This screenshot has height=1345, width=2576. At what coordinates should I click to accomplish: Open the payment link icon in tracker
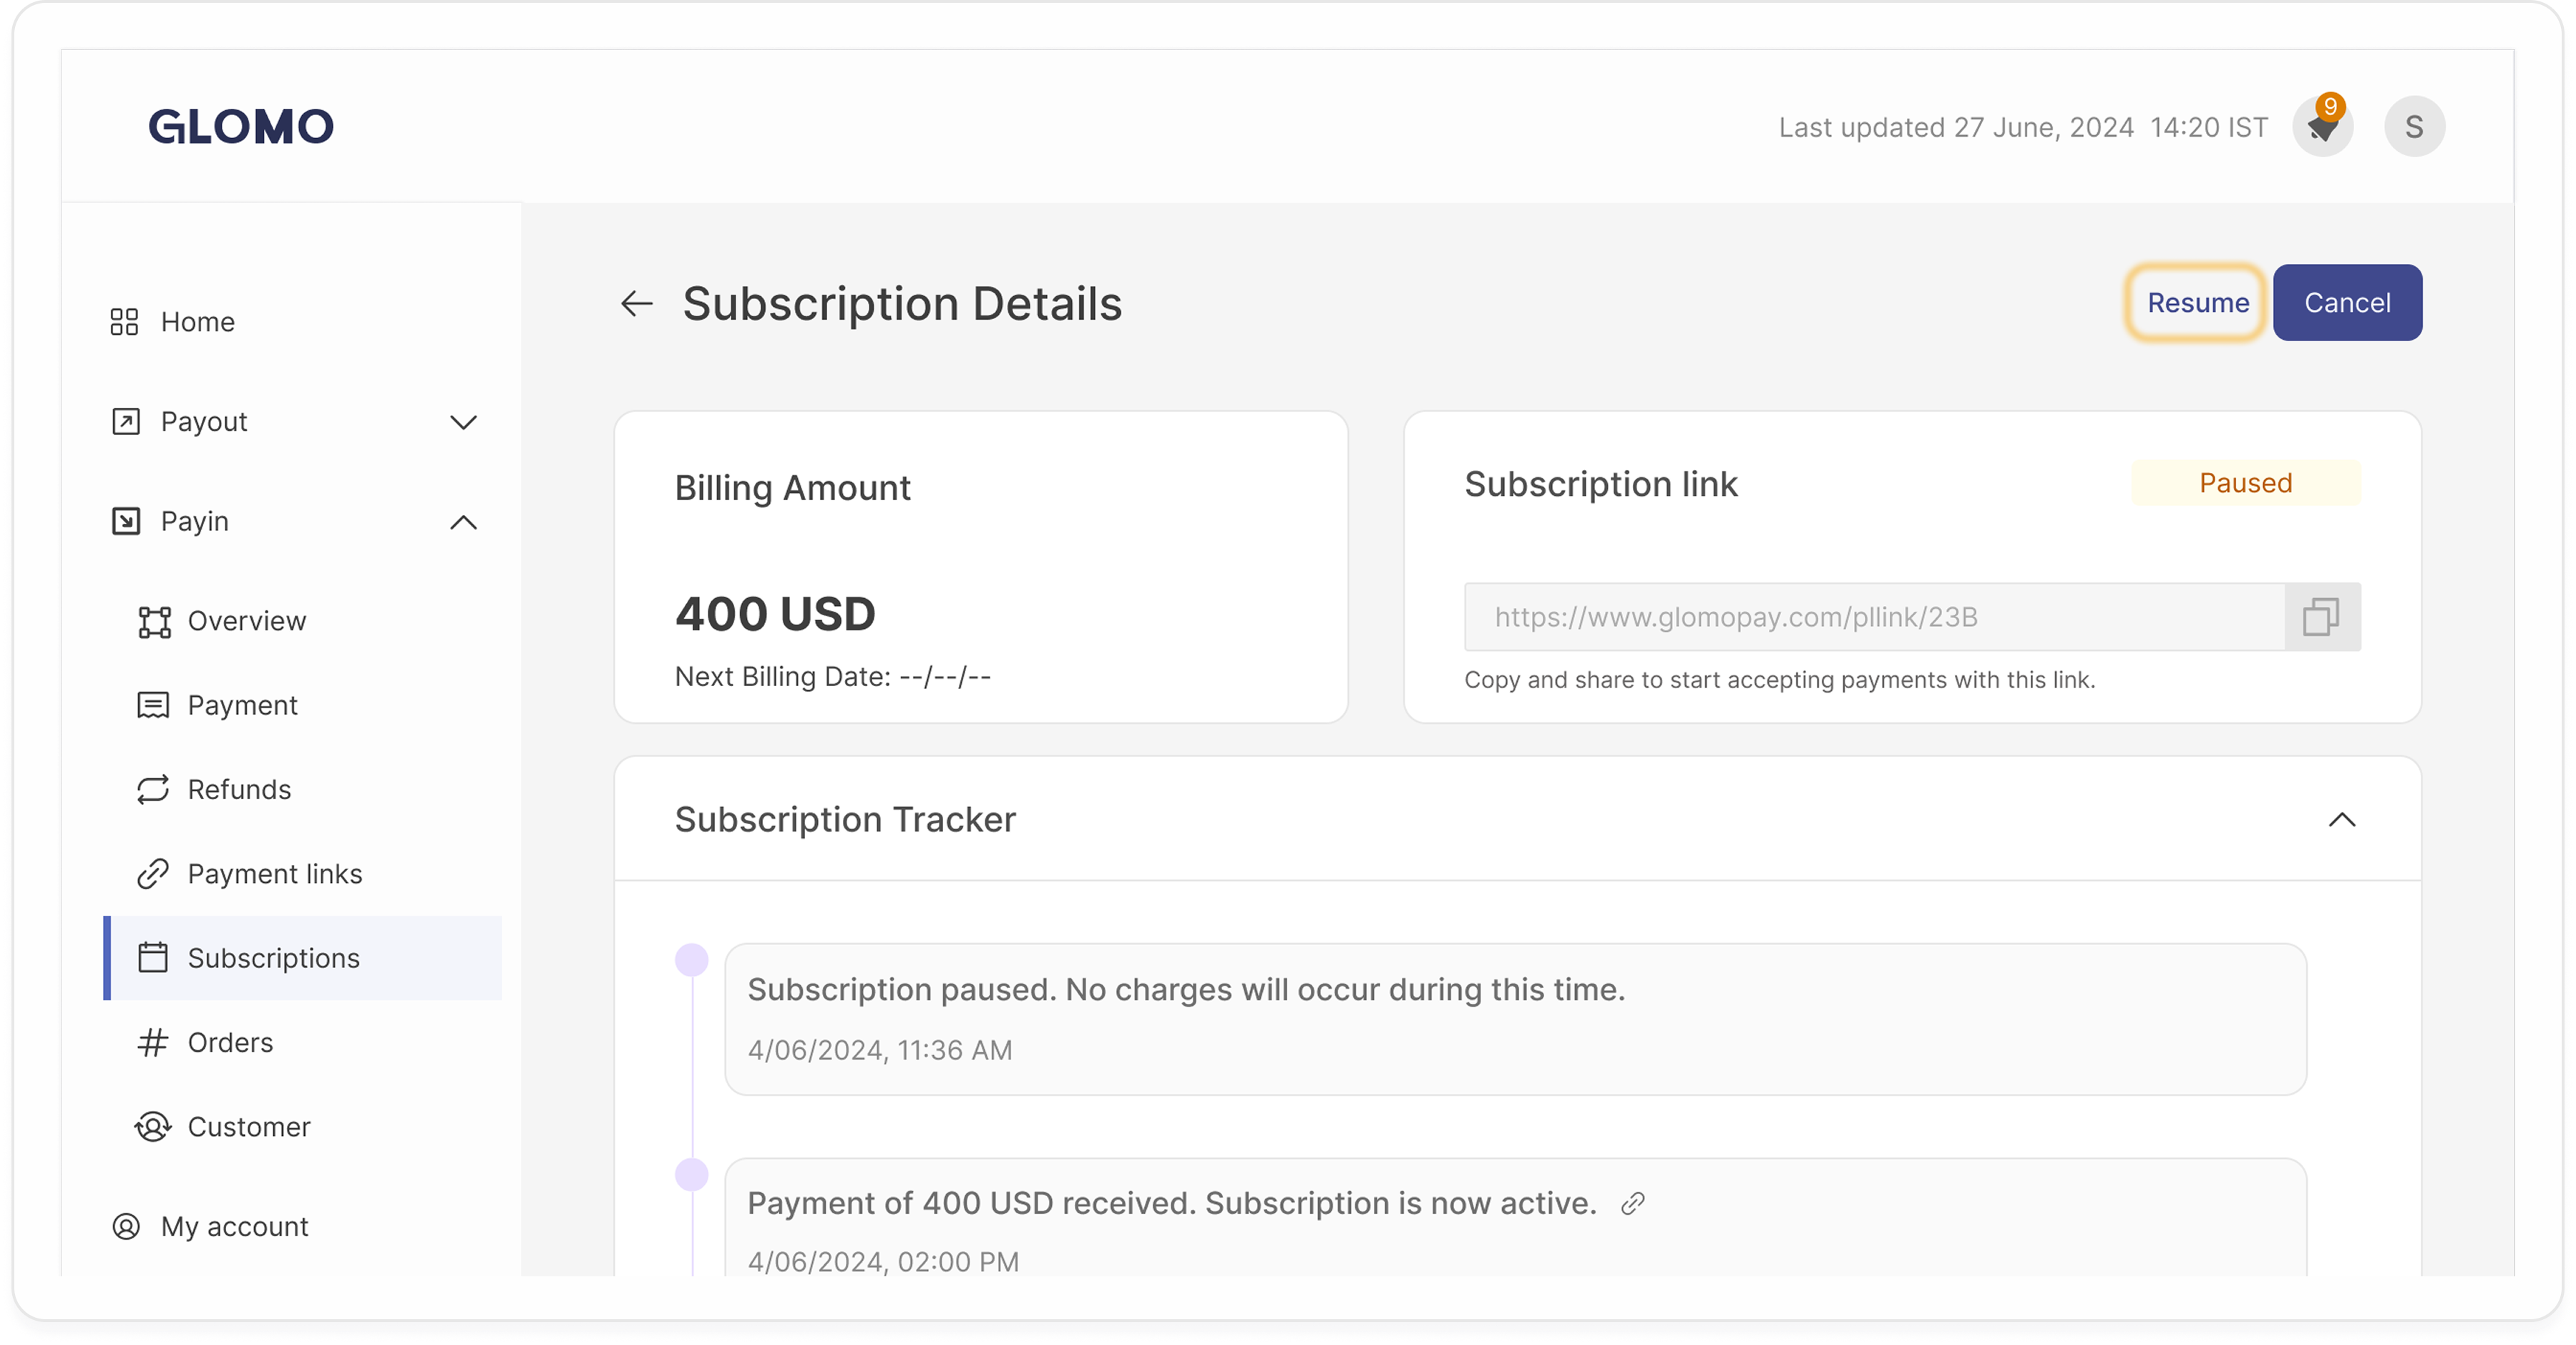[x=1632, y=1203]
